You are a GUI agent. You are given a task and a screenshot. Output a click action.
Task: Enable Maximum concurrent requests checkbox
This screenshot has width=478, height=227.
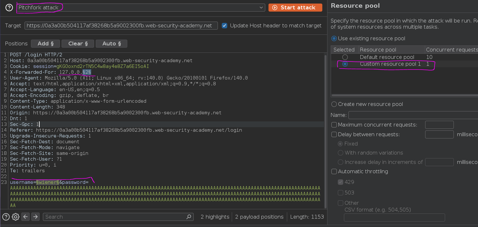[x=334, y=125]
